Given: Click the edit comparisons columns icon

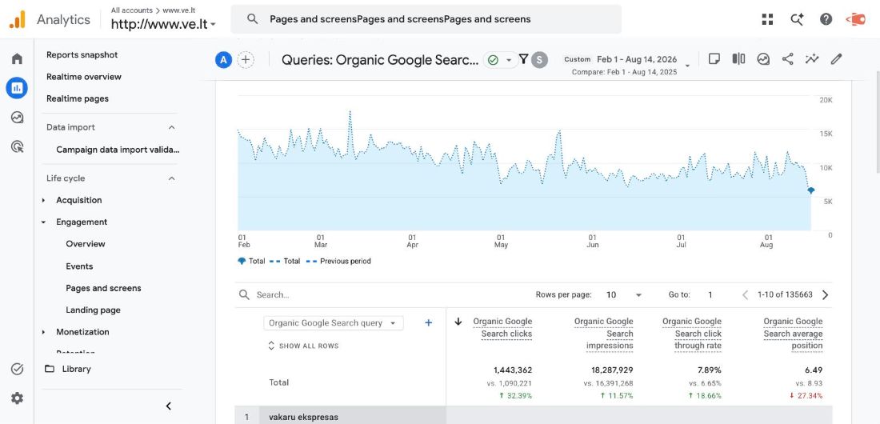Looking at the screenshot, I should click(x=738, y=59).
